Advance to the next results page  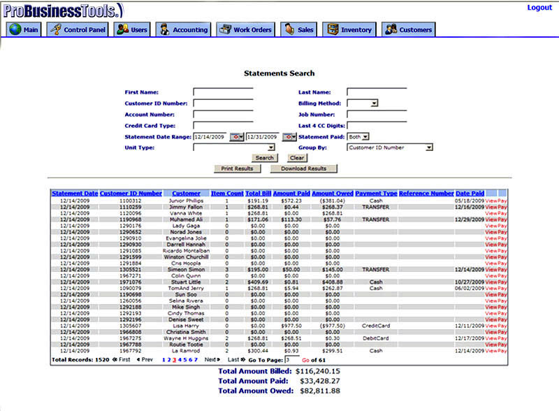tap(212, 359)
